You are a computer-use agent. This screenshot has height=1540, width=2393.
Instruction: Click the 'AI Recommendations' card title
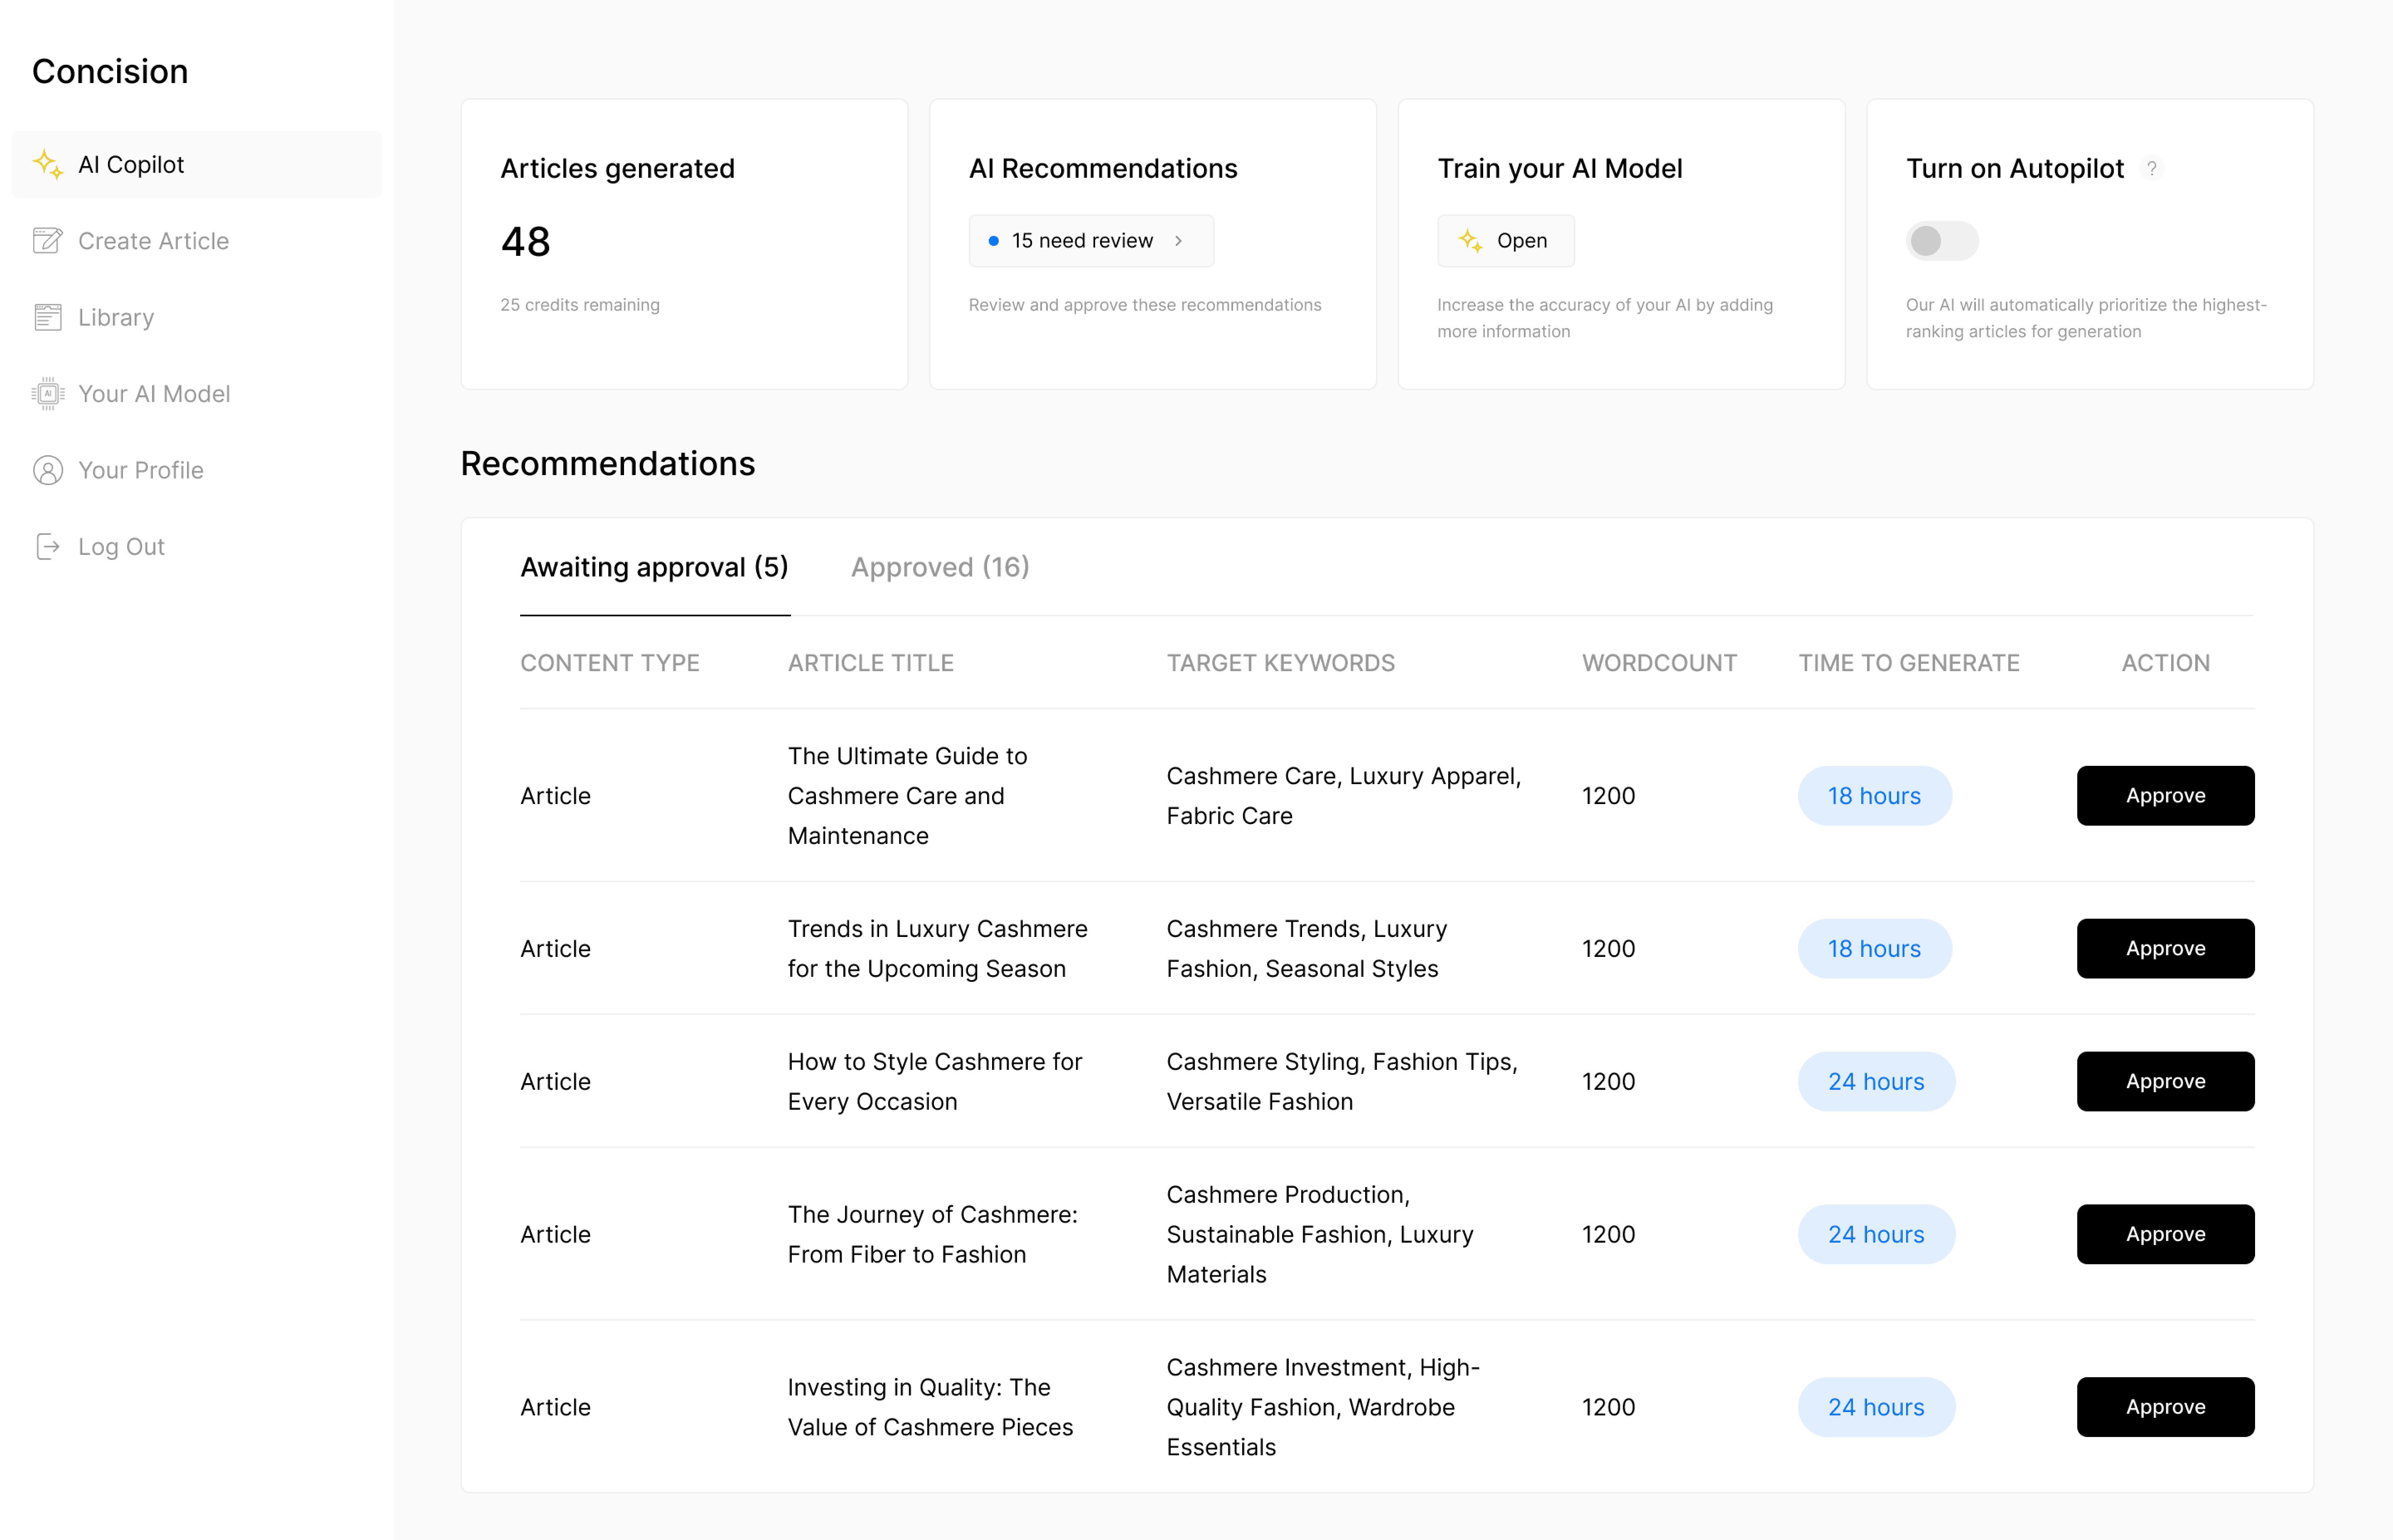[x=1103, y=168]
